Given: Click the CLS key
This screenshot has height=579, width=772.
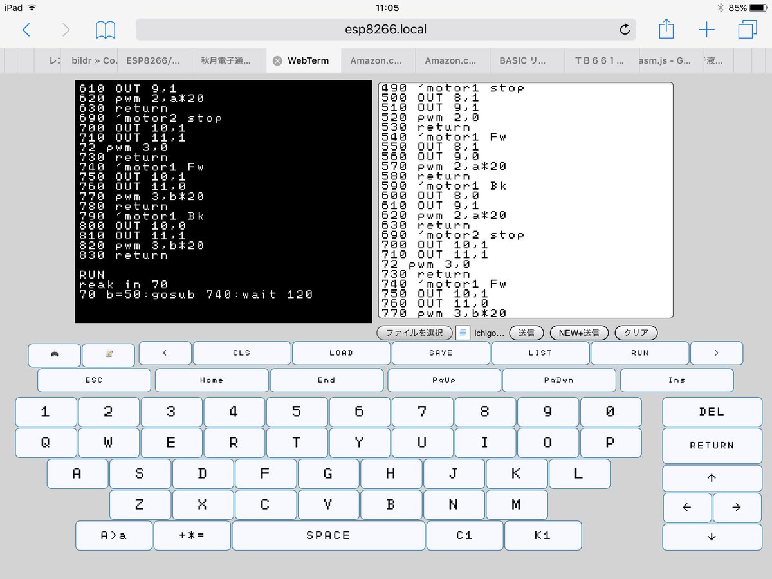Looking at the screenshot, I should coord(242,353).
